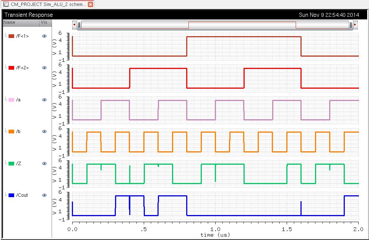Select the /F<1> signal name
Image resolution: width=369 pixels, height=240 pixels.
pos(22,36)
